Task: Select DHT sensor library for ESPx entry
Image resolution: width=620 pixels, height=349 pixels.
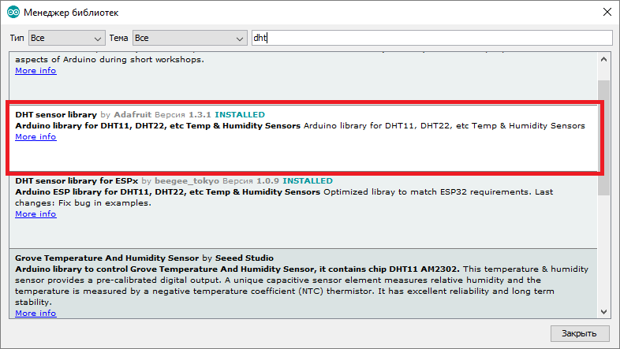Action: pos(303,212)
